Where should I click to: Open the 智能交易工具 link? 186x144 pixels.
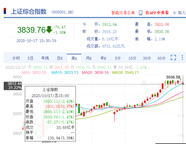[123, 13]
